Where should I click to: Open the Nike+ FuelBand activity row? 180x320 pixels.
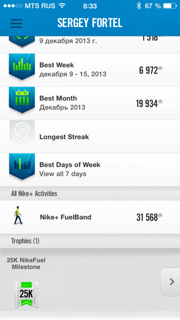coord(90,217)
